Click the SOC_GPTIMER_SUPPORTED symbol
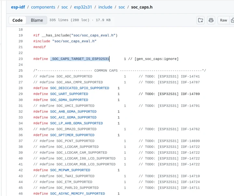234x196 pixels. 72,135
